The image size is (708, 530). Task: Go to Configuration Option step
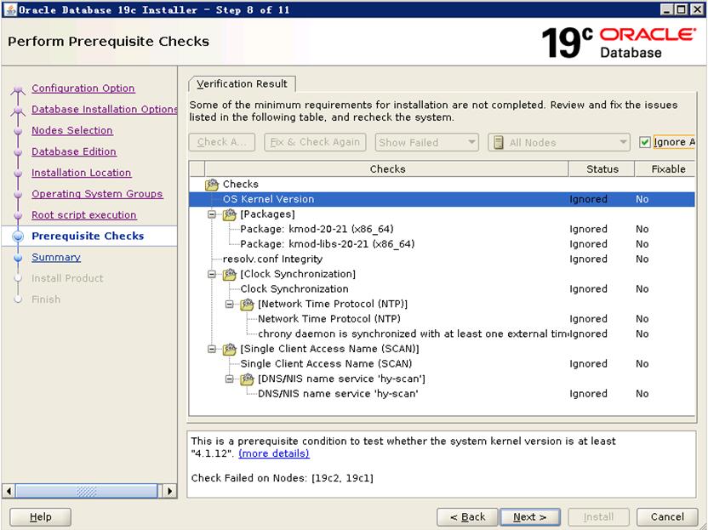pyautogui.click(x=83, y=88)
